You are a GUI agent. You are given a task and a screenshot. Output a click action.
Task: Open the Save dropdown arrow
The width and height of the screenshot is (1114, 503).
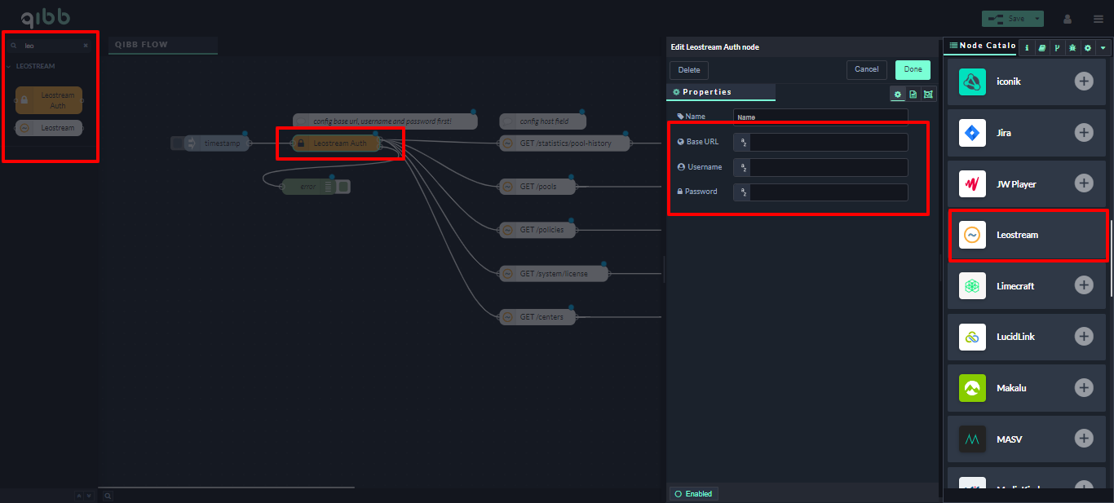click(1037, 19)
